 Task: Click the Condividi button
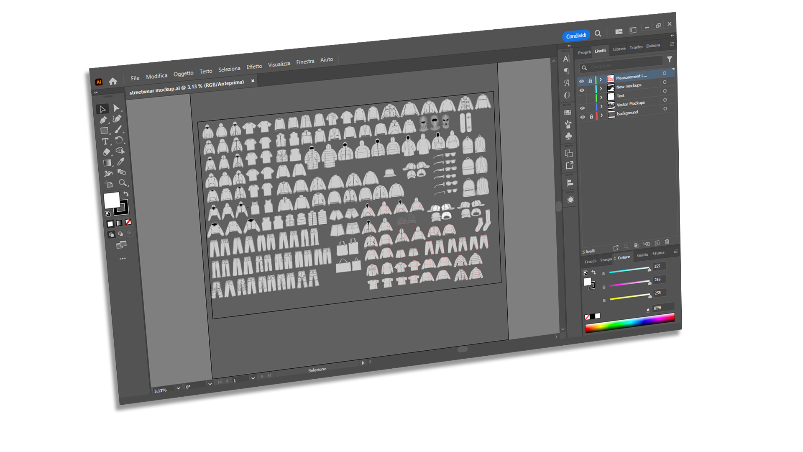pyautogui.click(x=576, y=36)
